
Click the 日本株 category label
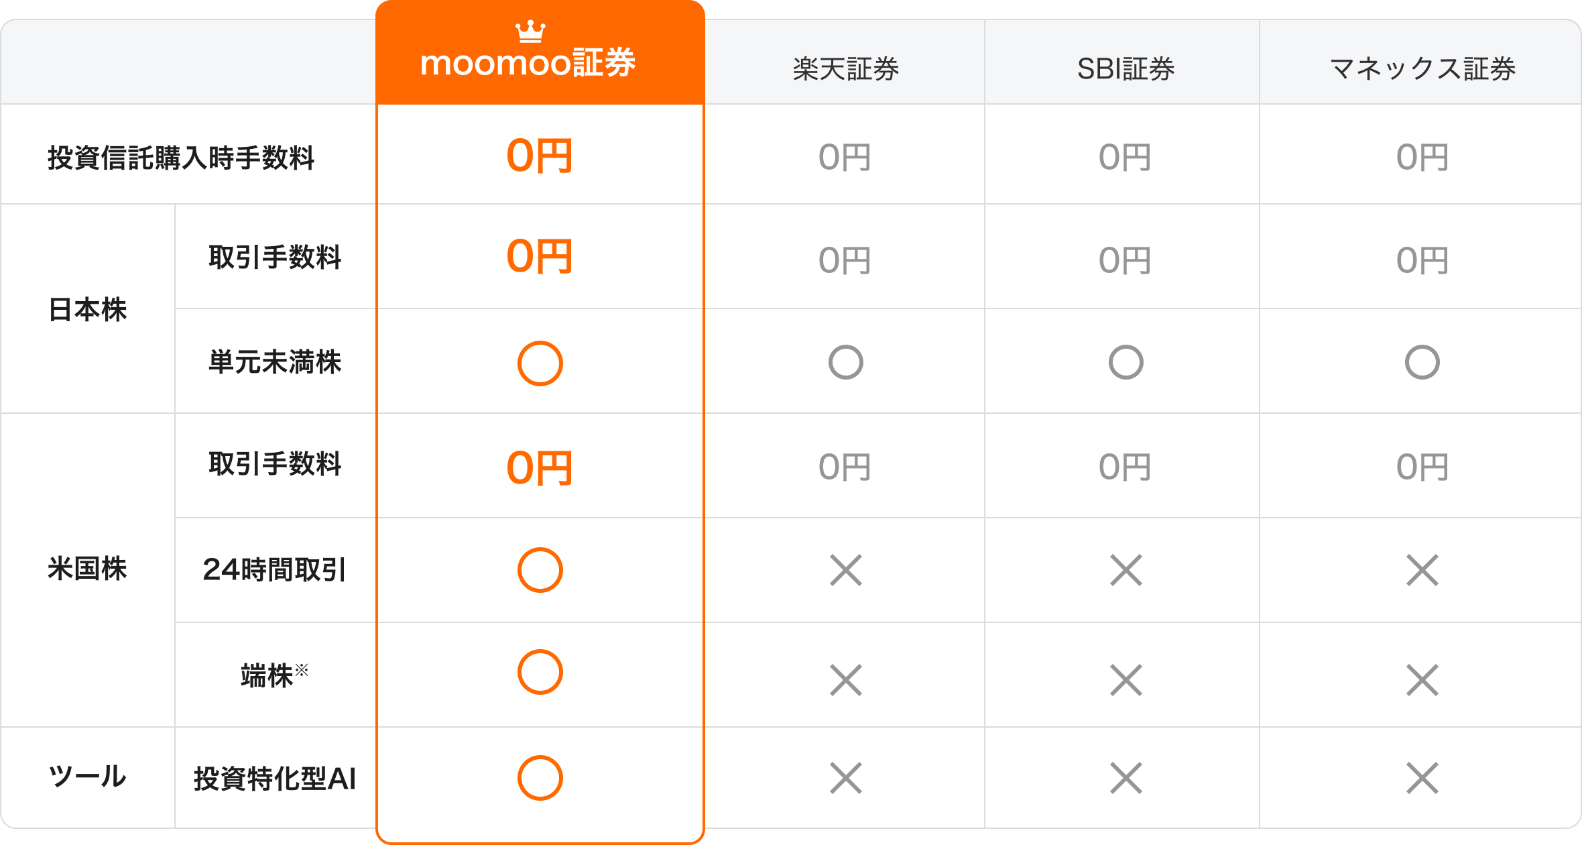click(87, 310)
